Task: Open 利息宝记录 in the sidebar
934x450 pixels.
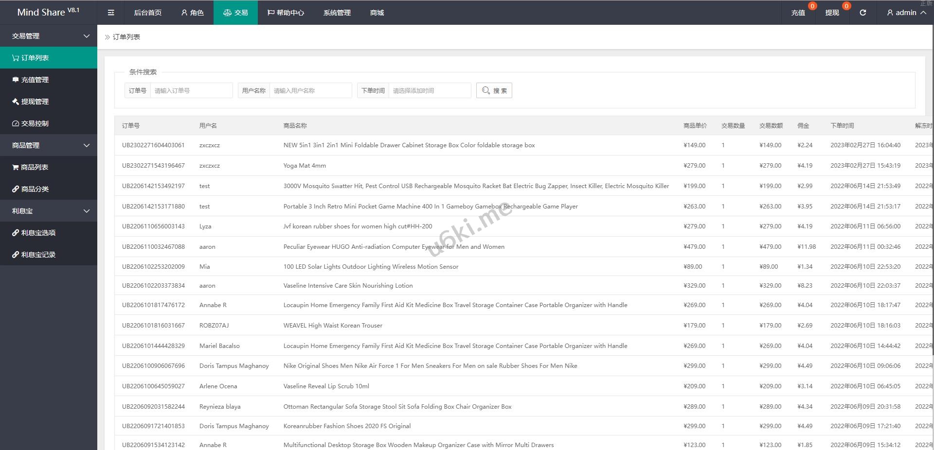Action: [38, 255]
